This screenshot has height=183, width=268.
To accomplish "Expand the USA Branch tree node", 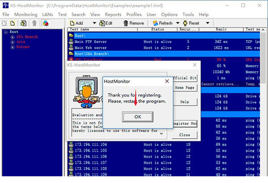I will coord(13,37).
